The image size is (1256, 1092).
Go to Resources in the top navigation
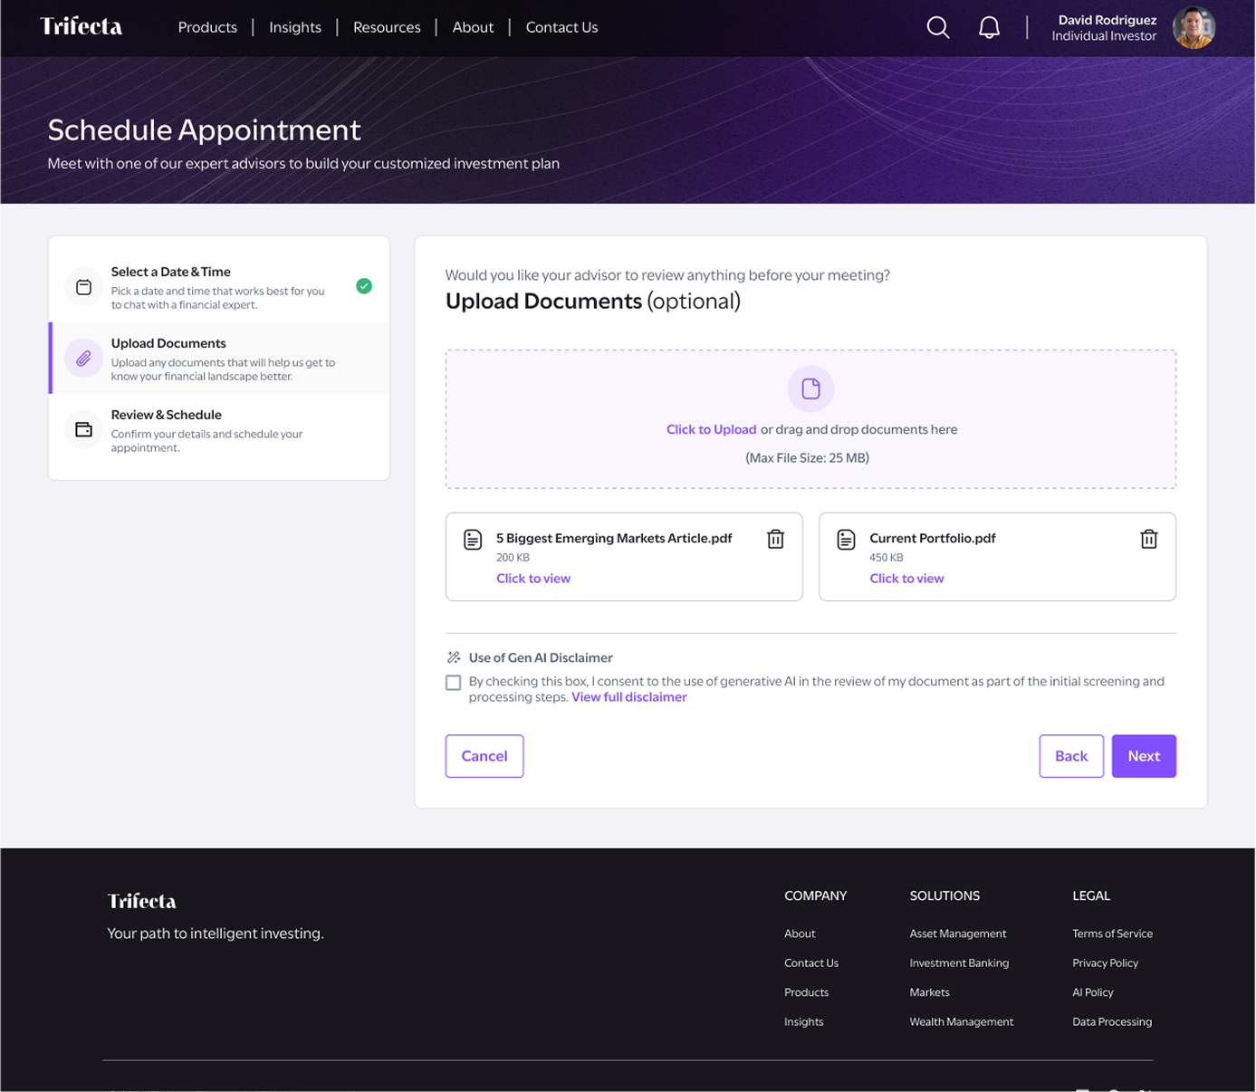(387, 27)
